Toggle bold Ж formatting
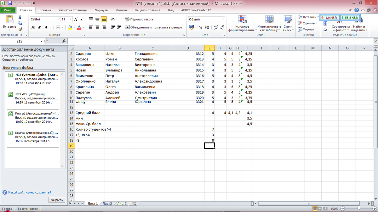Image resolution: width=378 pixels, height=212 pixels. 33,27
